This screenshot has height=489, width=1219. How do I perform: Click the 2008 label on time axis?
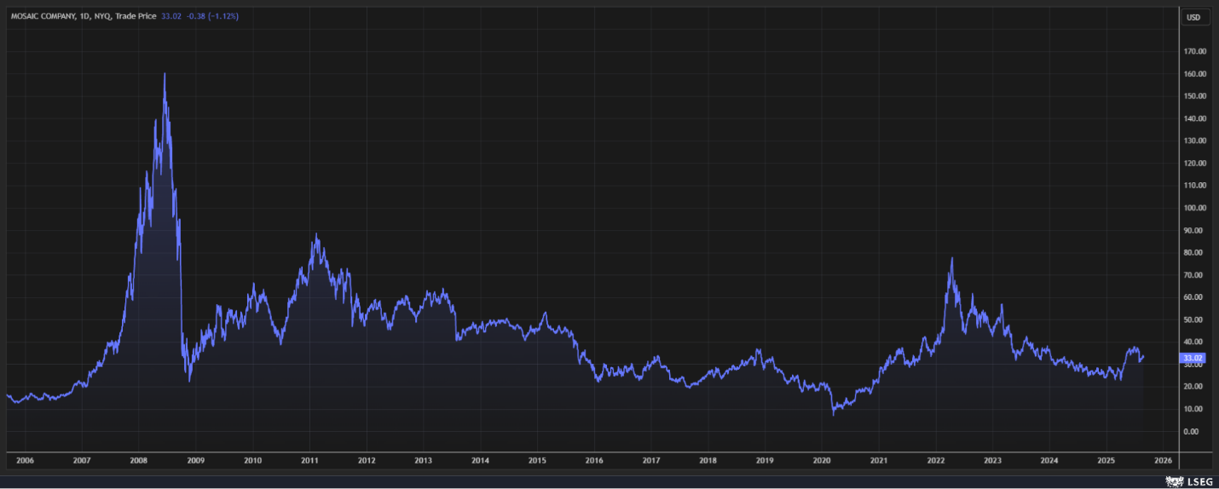pos(139,460)
